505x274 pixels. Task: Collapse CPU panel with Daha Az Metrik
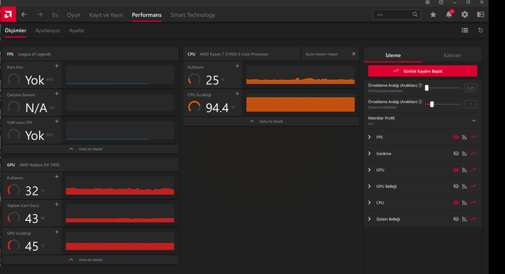pos(271,121)
